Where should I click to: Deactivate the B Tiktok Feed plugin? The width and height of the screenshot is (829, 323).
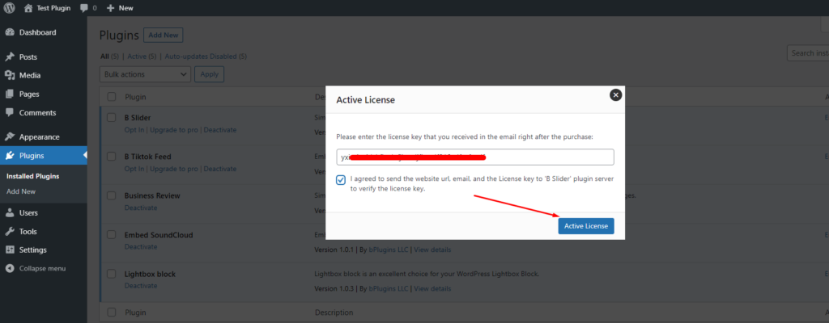[220, 169]
